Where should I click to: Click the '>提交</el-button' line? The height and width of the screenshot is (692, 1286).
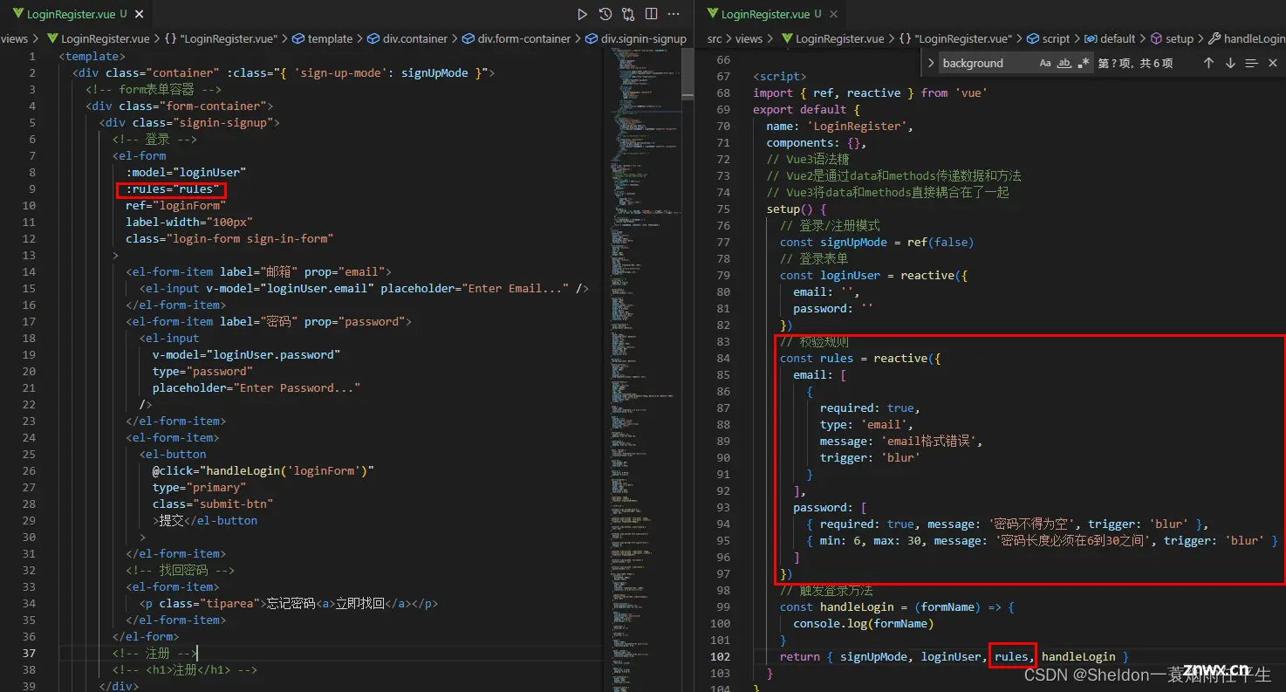(x=205, y=520)
